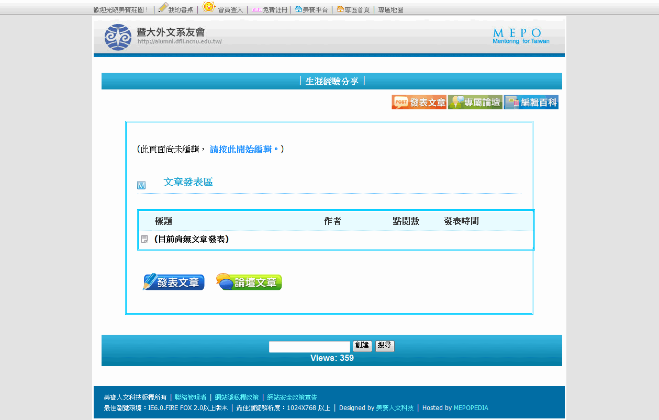Click the blue house icon for 美寶平台
Image resolution: width=659 pixels, height=420 pixels.
[x=298, y=9]
